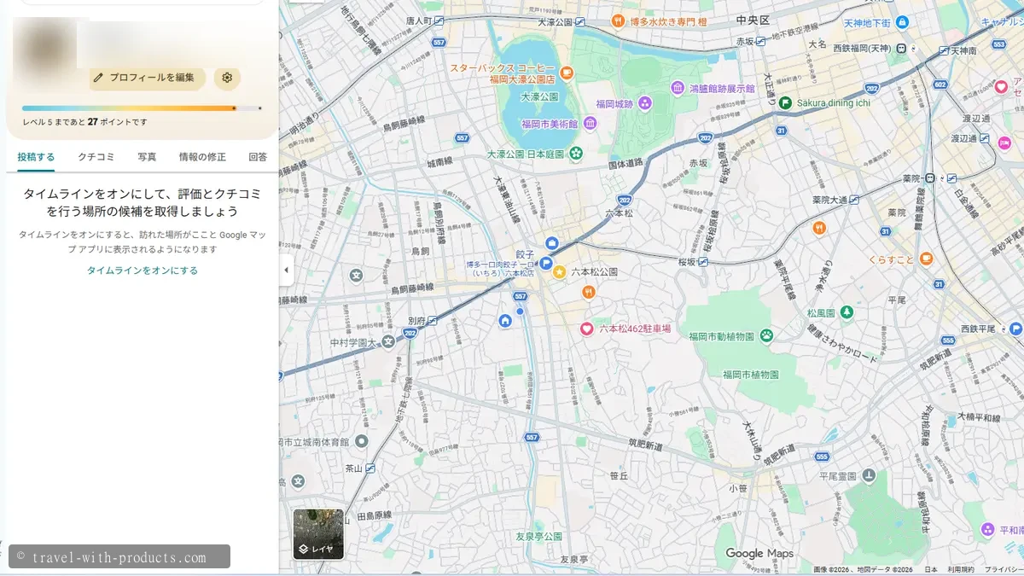The image size is (1024, 576).
Task: Open the 大濠公園 日本庭園 garden pin
Action: pos(577,154)
